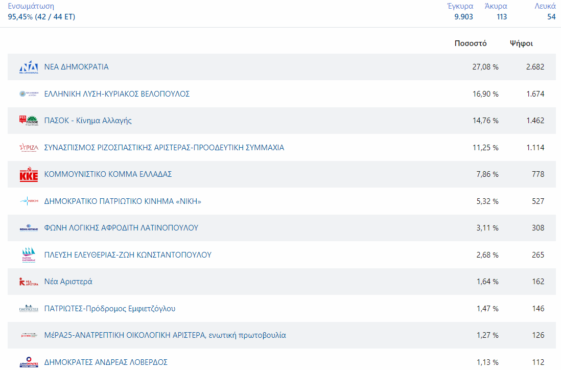Click the Nea Dimokratia party logo
Screen dimensions: 561x370
click(29, 67)
